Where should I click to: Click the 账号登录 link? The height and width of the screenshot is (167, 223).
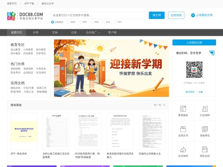[190, 92]
